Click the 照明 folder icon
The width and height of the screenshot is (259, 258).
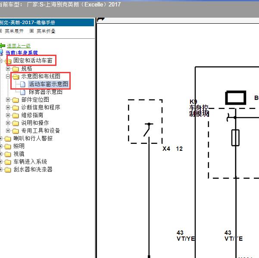point(8,146)
